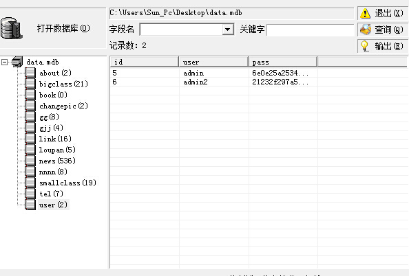Select the gjj (4) table
The height and width of the screenshot is (276, 409).
coord(51,128)
